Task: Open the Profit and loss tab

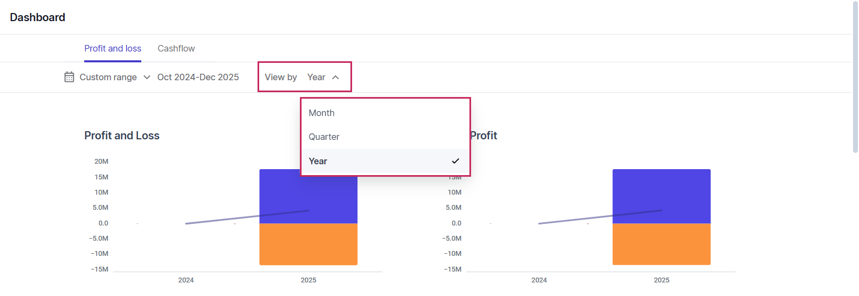Action: coord(112,48)
